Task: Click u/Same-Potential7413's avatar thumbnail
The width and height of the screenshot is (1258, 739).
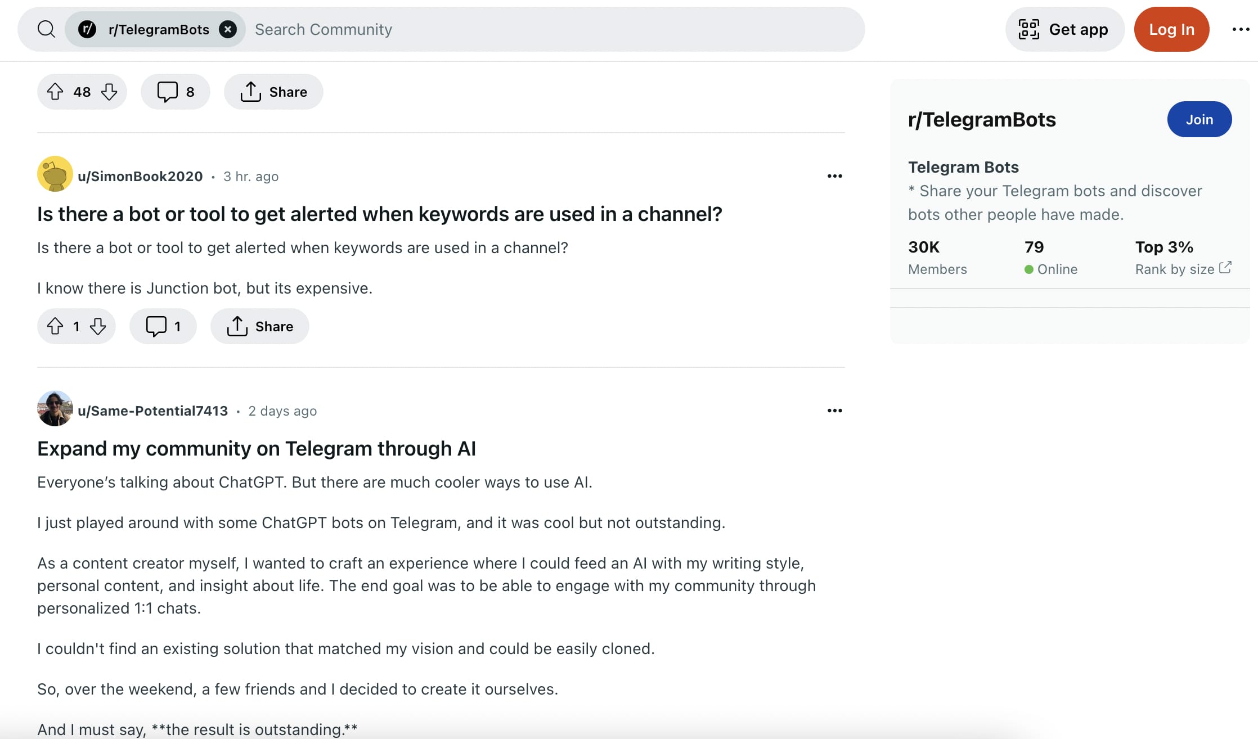Action: coord(55,409)
